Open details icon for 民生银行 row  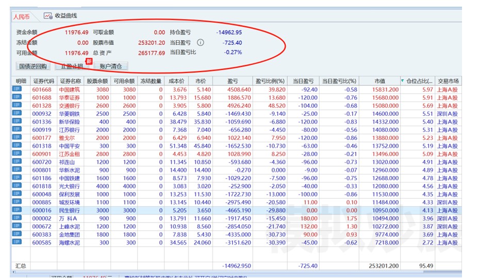tap(16, 210)
